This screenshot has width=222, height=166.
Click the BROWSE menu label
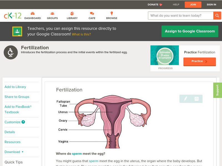[112, 18]
